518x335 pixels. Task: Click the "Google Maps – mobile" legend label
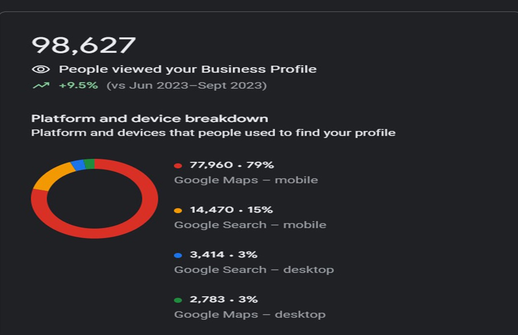[x=246, y=180]
